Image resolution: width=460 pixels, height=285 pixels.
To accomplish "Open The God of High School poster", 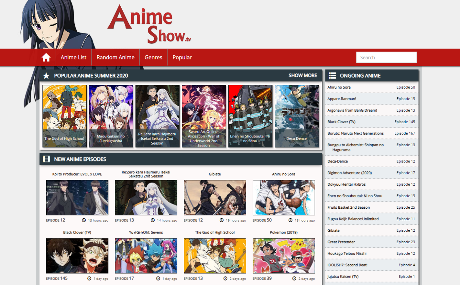I will 65,116.
